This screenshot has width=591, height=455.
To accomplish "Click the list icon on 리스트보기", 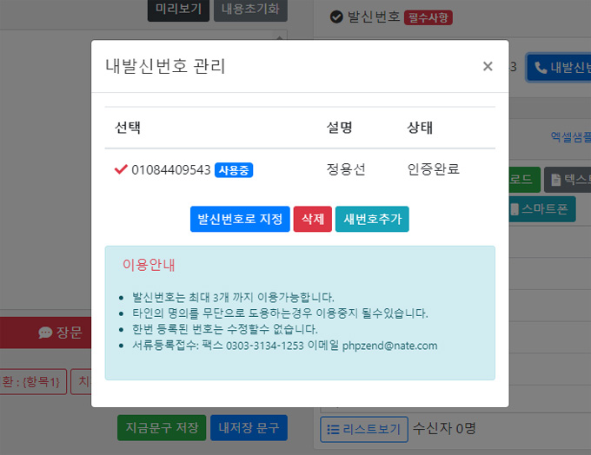I will tap(332, 429).
